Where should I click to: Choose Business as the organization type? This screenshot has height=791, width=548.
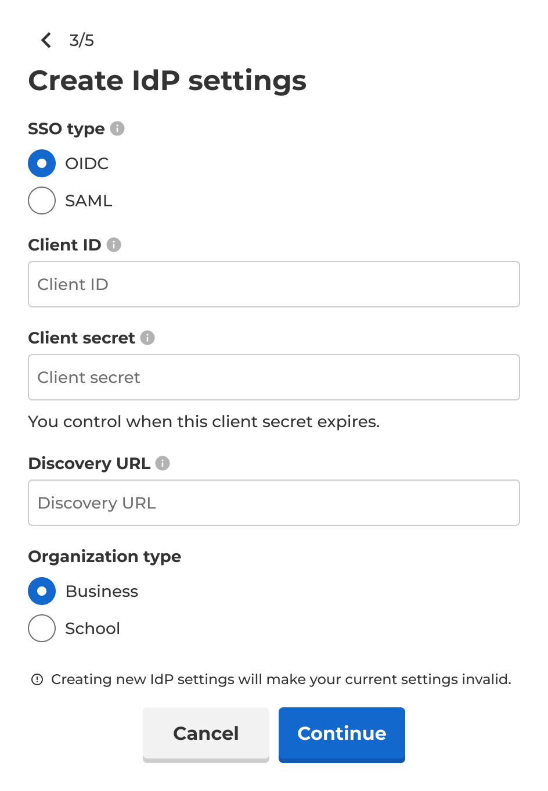click(41, 591)
